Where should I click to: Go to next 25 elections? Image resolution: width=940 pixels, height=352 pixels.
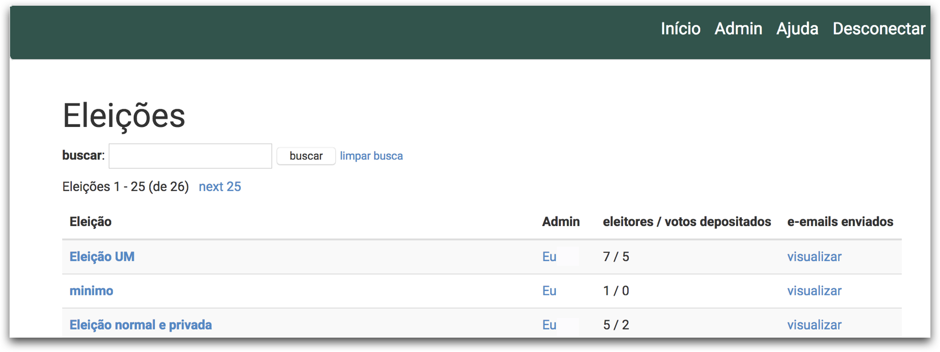220,187
